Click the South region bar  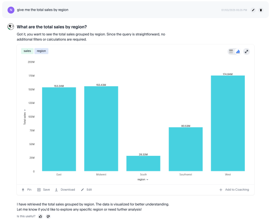(143, 164)
